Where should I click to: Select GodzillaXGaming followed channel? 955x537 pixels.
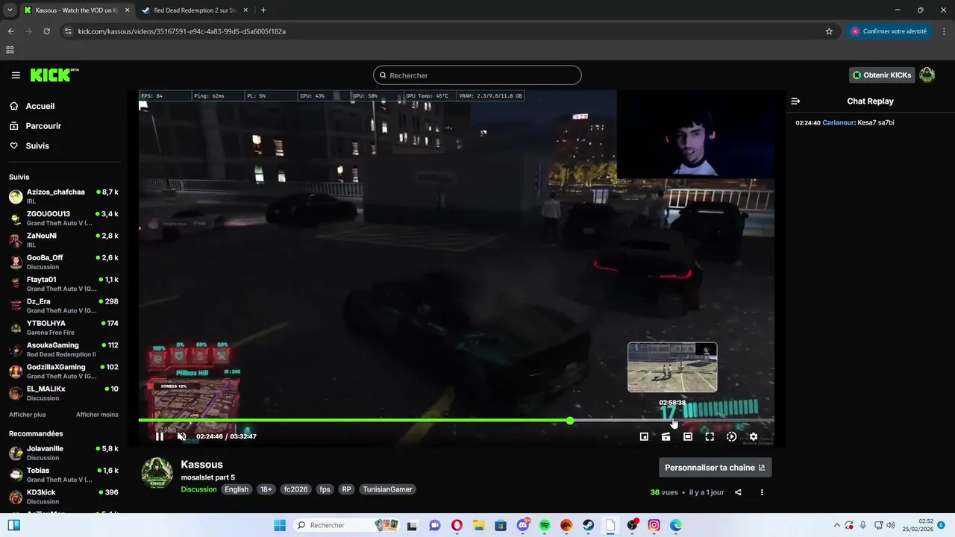(63, 371)
